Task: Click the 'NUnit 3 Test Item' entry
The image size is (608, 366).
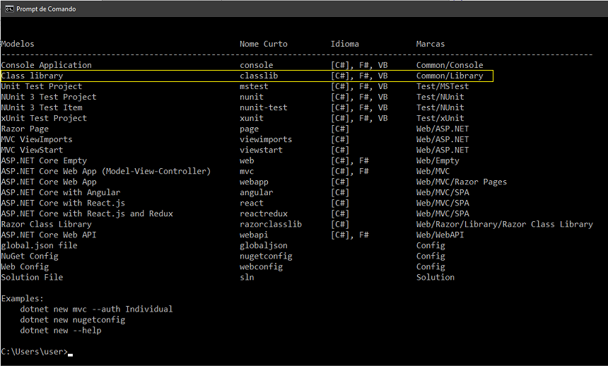Action: (42, 107)
